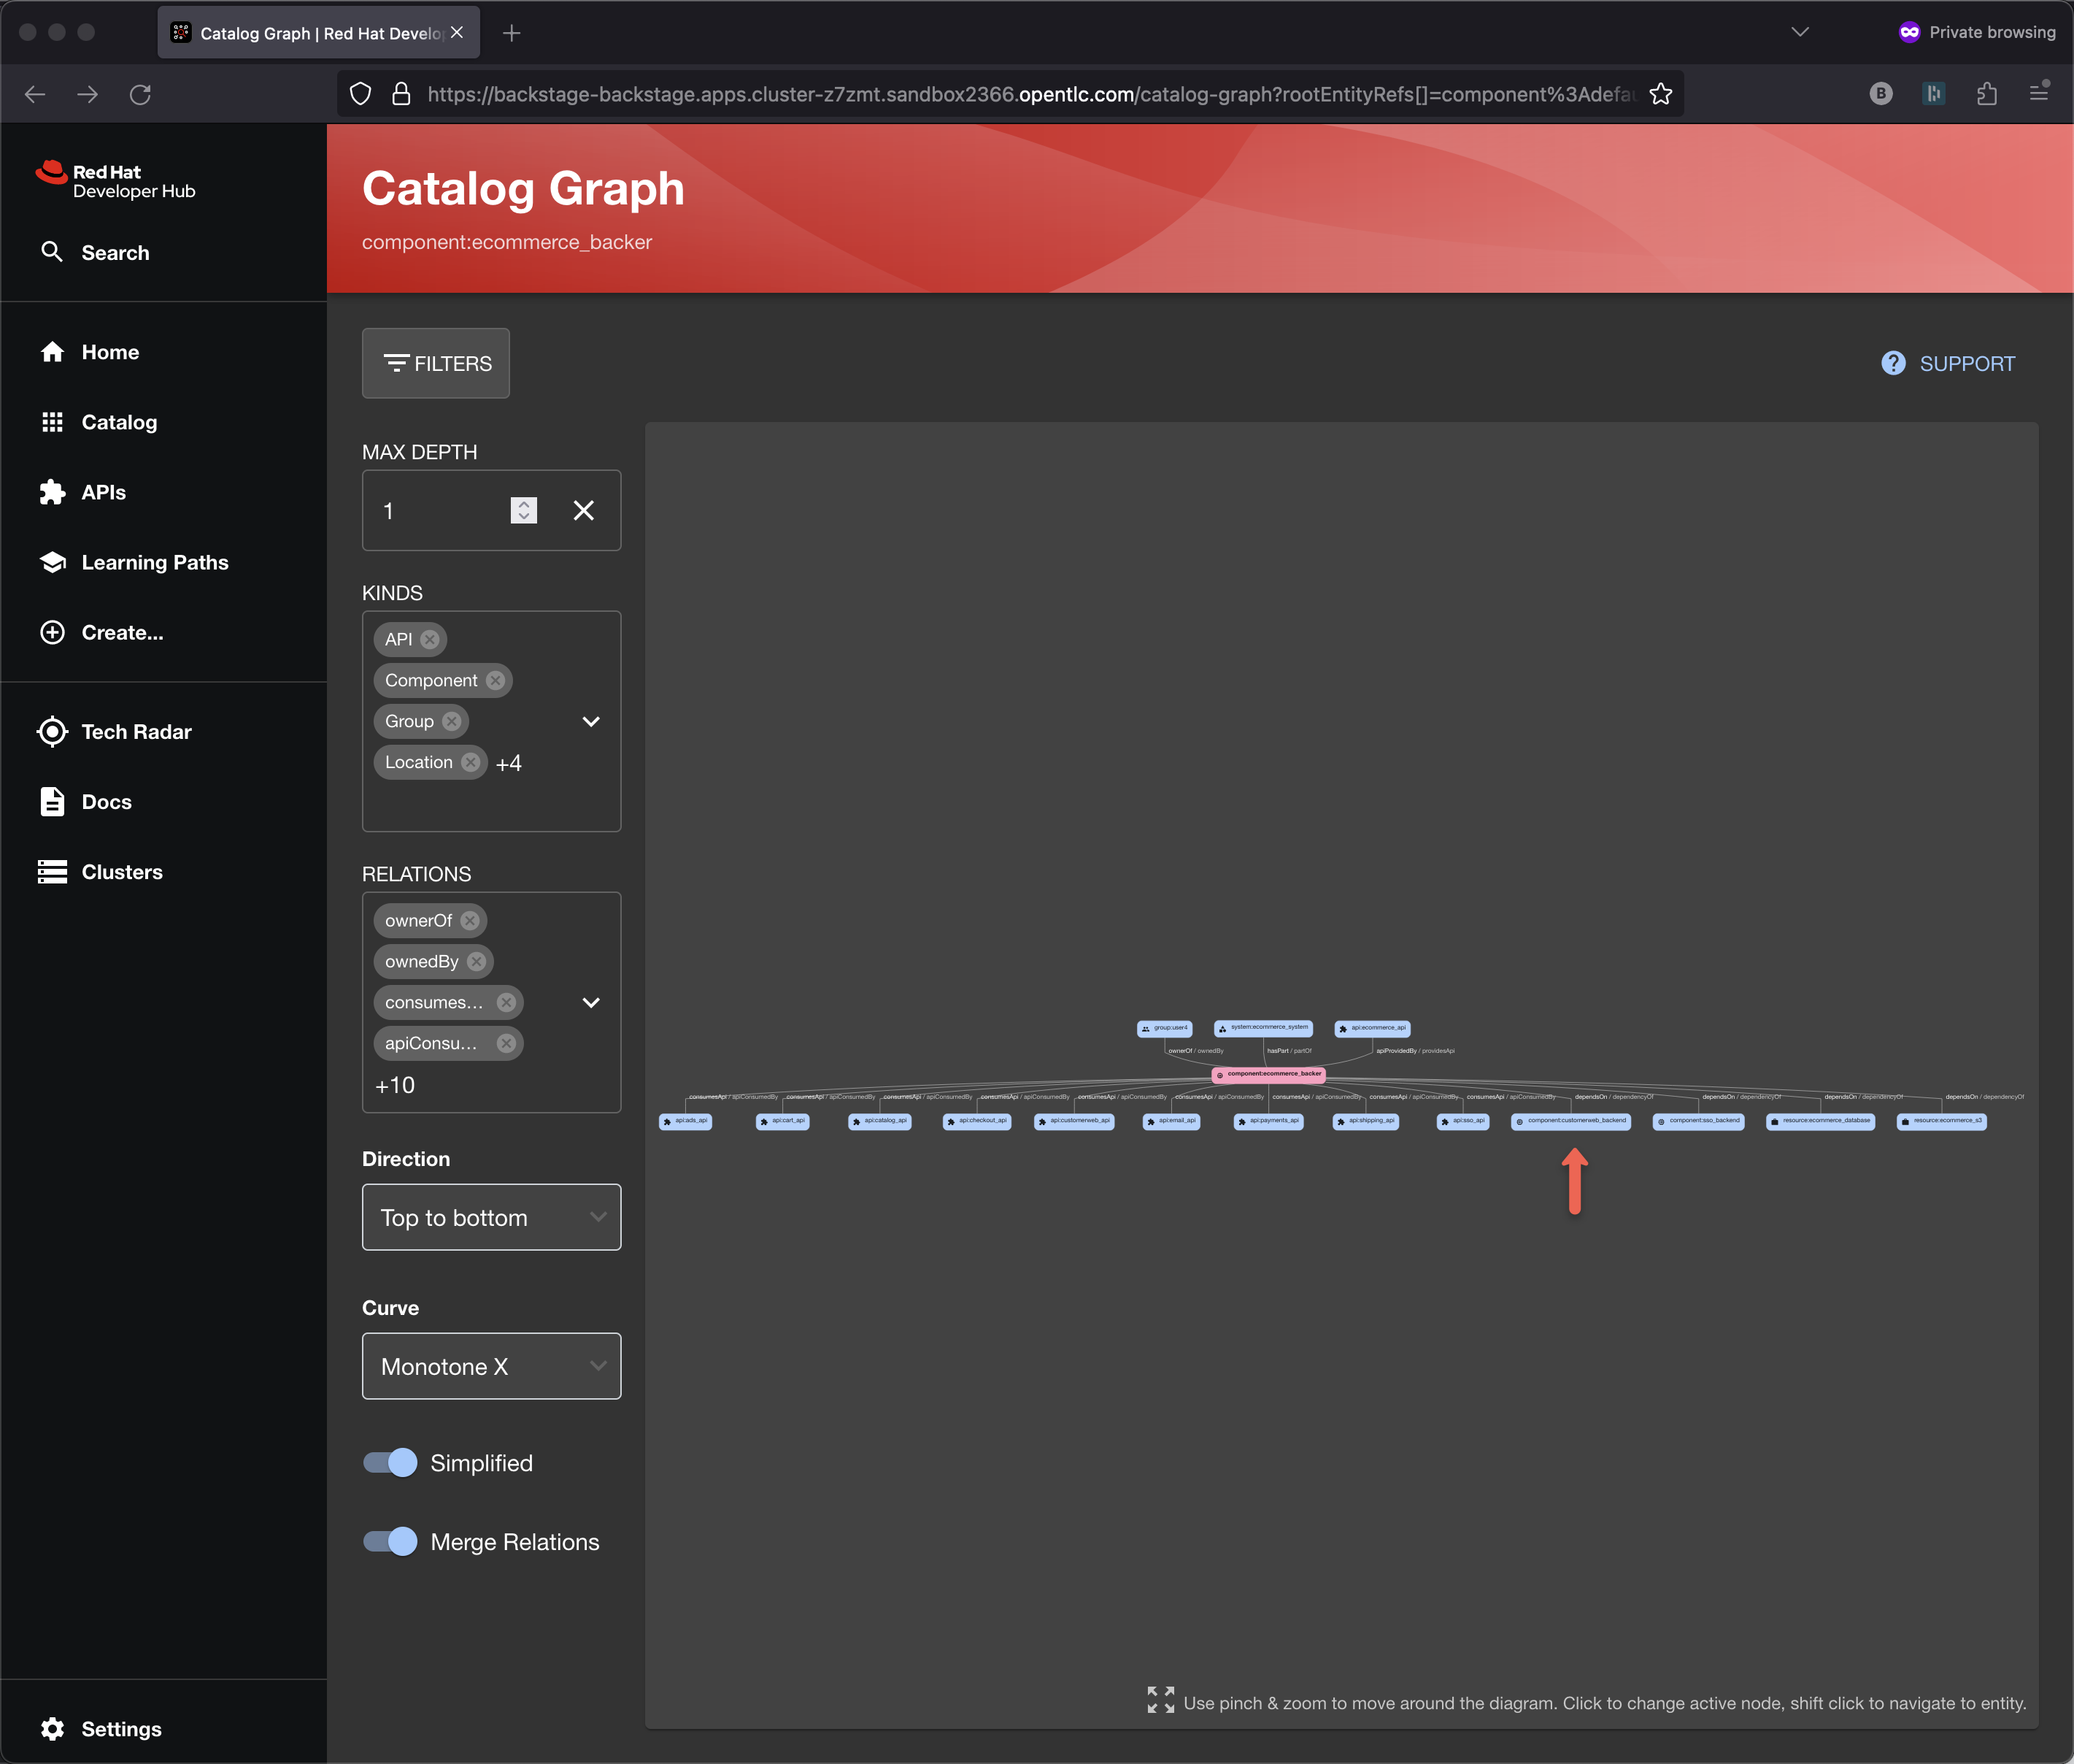The width and height of the screenshot is (2074, 1764).
Task: Click the fit-to-screen icon in graph
Action: [x=1160, y=1699]
